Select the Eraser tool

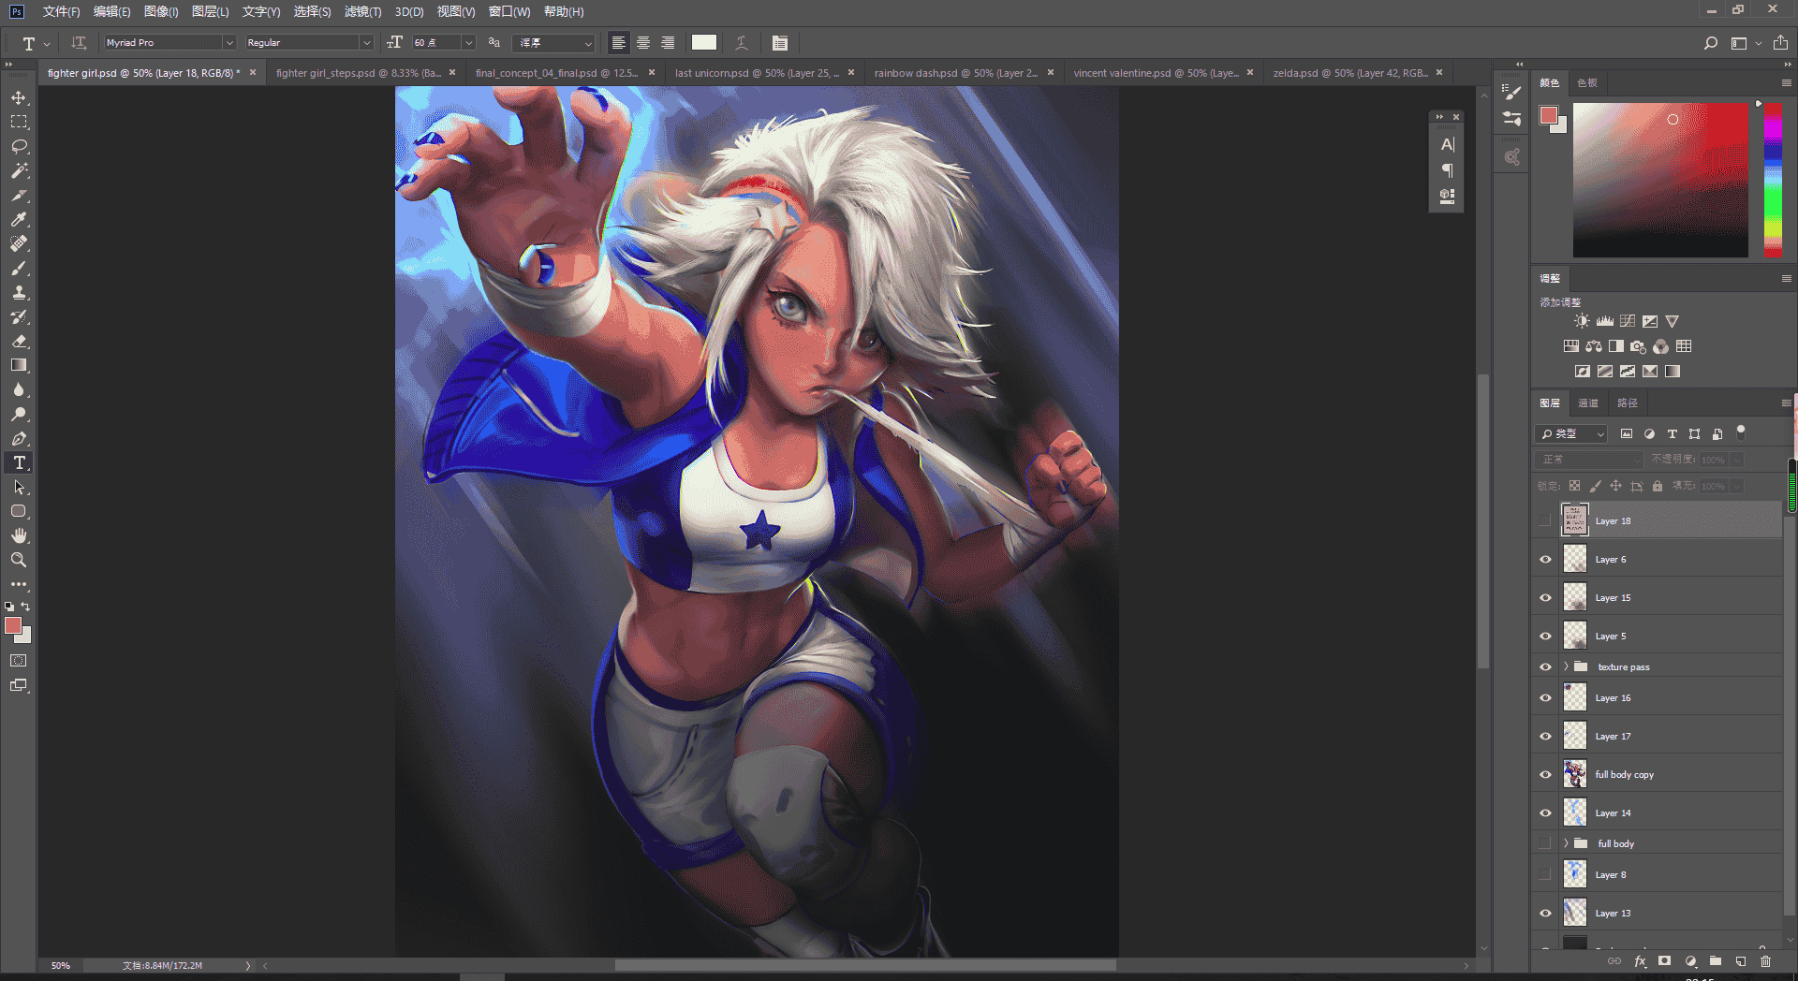click(19, 342)
